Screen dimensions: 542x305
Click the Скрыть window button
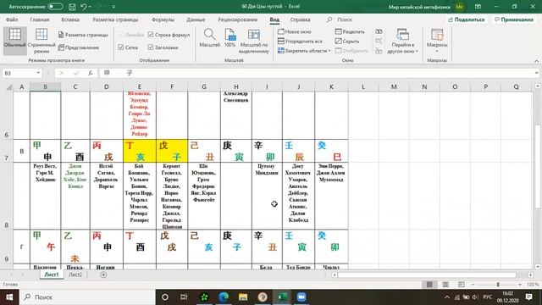[x=347, y=42]
